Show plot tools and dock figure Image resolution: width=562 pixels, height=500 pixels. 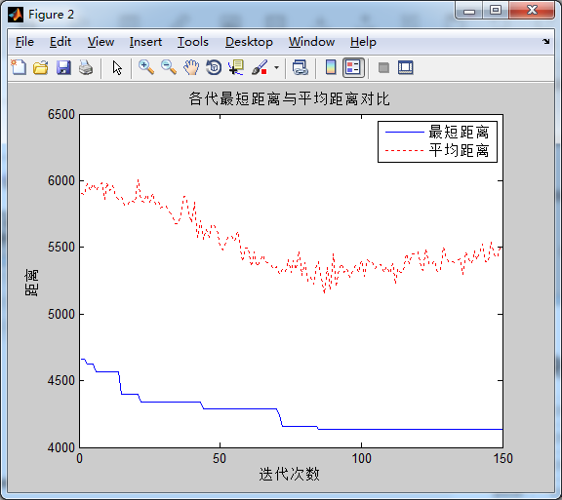tap(405, 67)
